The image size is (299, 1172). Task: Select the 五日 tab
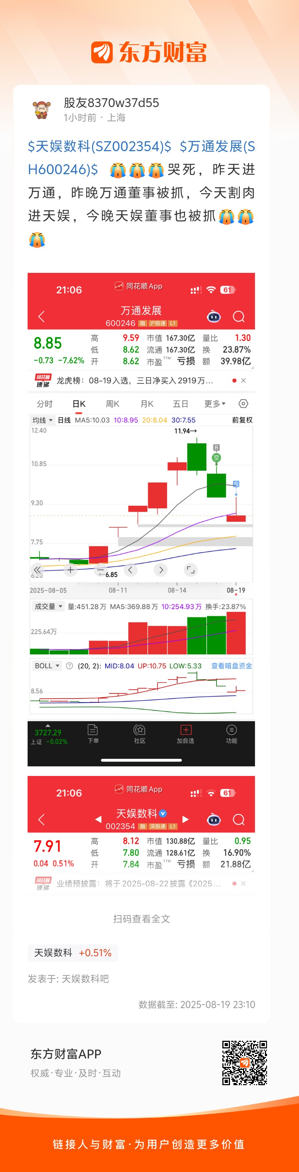pos(181,404)
